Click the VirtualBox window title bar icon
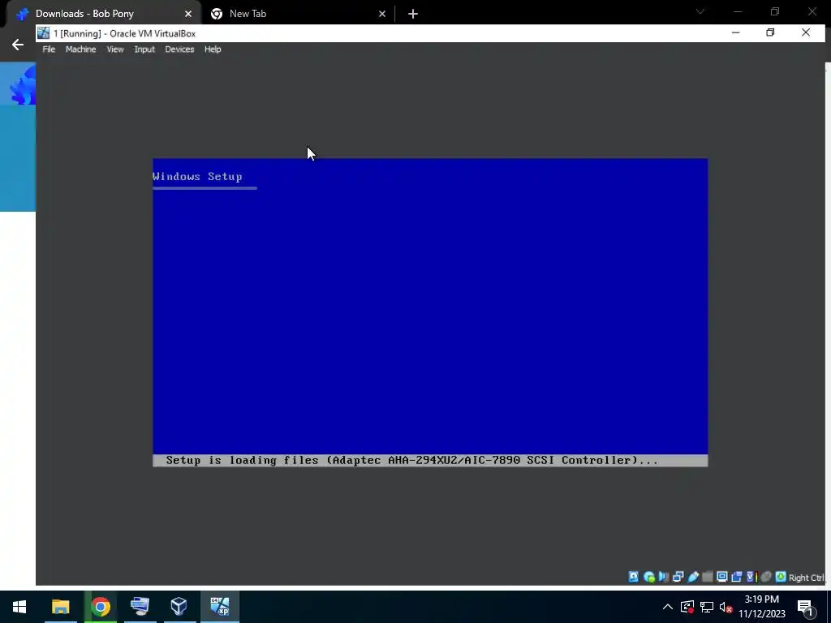Screen dimensions: 831x623 click(x=44, y=32)
